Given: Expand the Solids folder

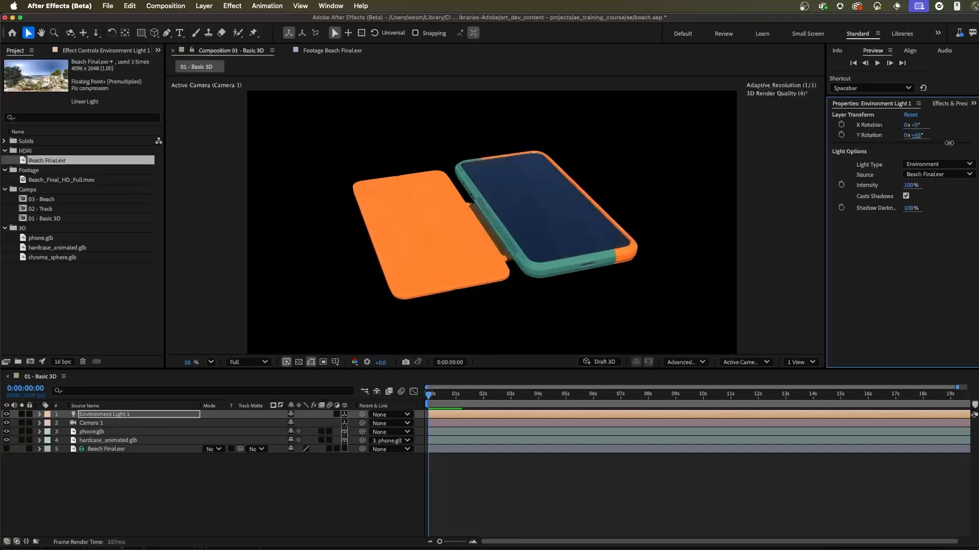Looking at the screenshot, I should [x=5, y=141].
